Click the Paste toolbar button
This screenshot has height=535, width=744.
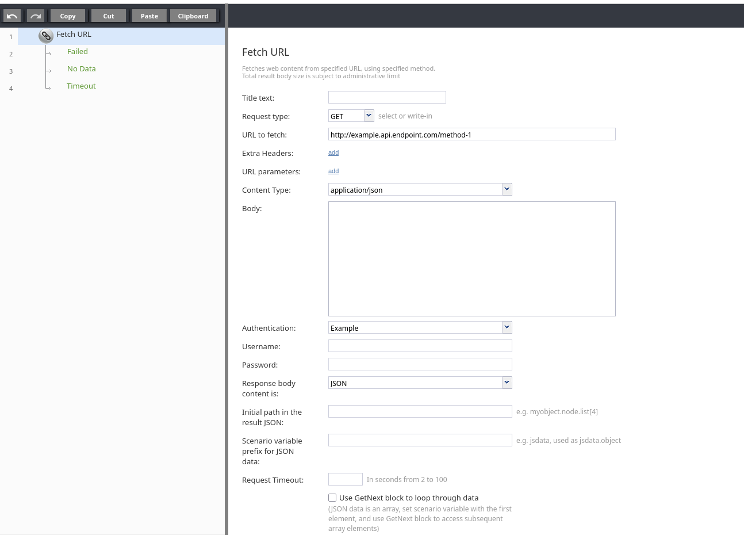pyautogui.click(x=149, y=16)
